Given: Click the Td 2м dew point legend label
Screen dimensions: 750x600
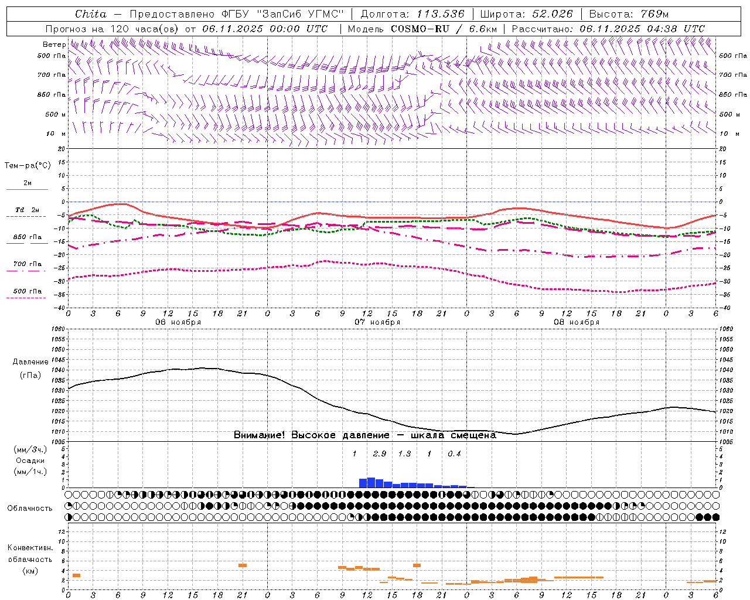Looking at the screenshot, I should pyautogui.click(x=28, y=210).
